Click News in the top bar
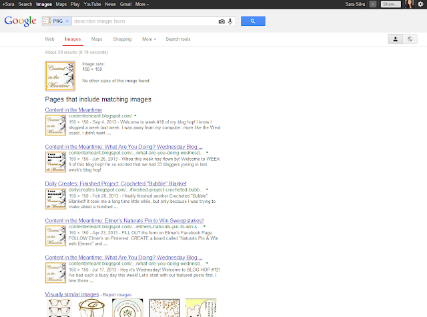Image resolution: width=427 pixels, height=317 pixels. [x=110, y=4]
